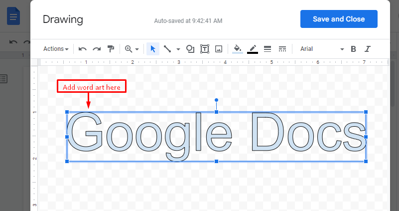Open the Zoom tool

pos(129,49)
